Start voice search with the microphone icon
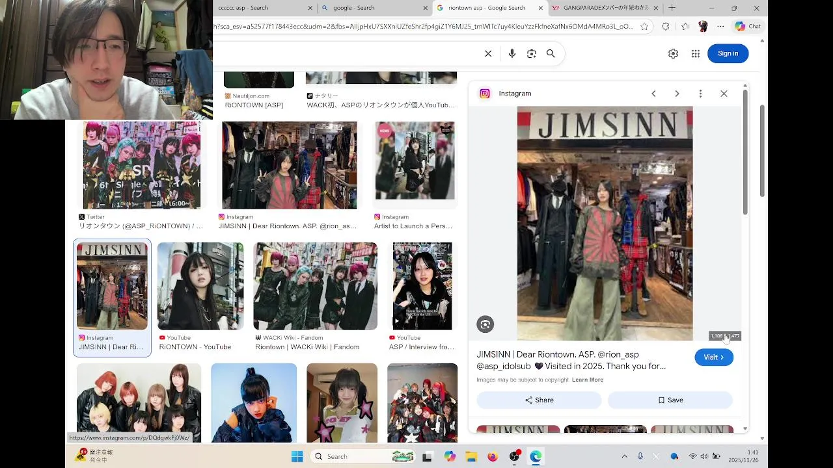This screenshot has height=468, width=833. [x=512, y=54]
